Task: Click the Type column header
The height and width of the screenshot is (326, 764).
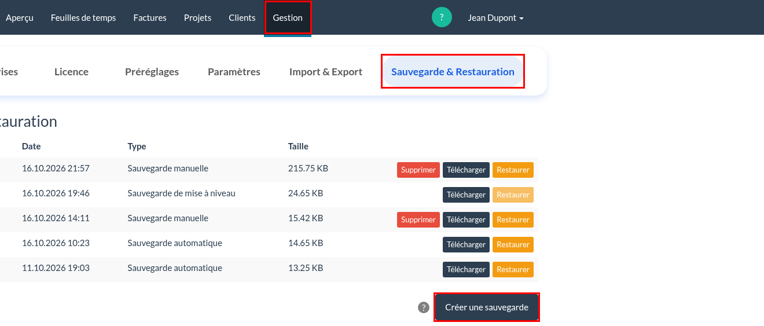Action: pos(137,146)
